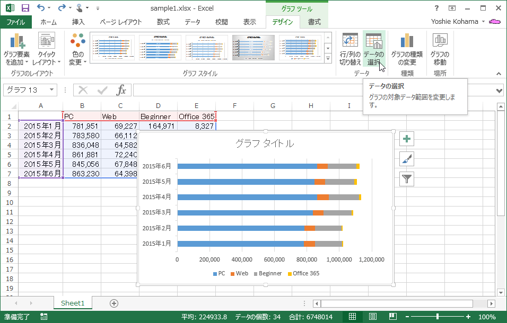Screen dimensions: 507x323
Task: Open the Name Box dropdown arrow
Action: point(52,89)
